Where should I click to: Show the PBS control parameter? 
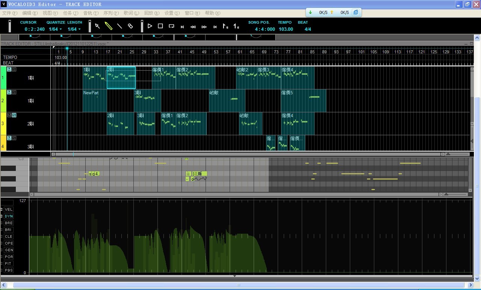tap(8, 270)
